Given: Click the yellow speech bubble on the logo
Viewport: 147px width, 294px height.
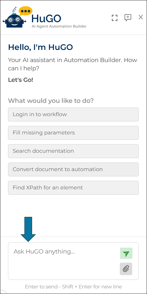Looking at the screenshot, I should [x=25, y=11].
